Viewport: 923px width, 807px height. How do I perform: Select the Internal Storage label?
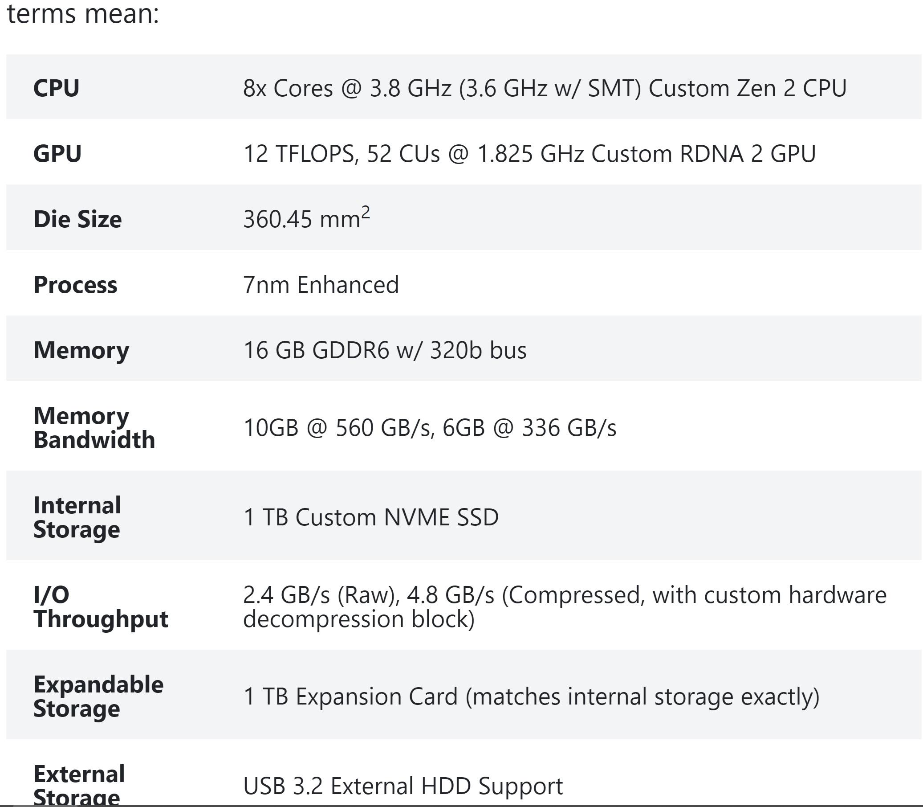77,517
